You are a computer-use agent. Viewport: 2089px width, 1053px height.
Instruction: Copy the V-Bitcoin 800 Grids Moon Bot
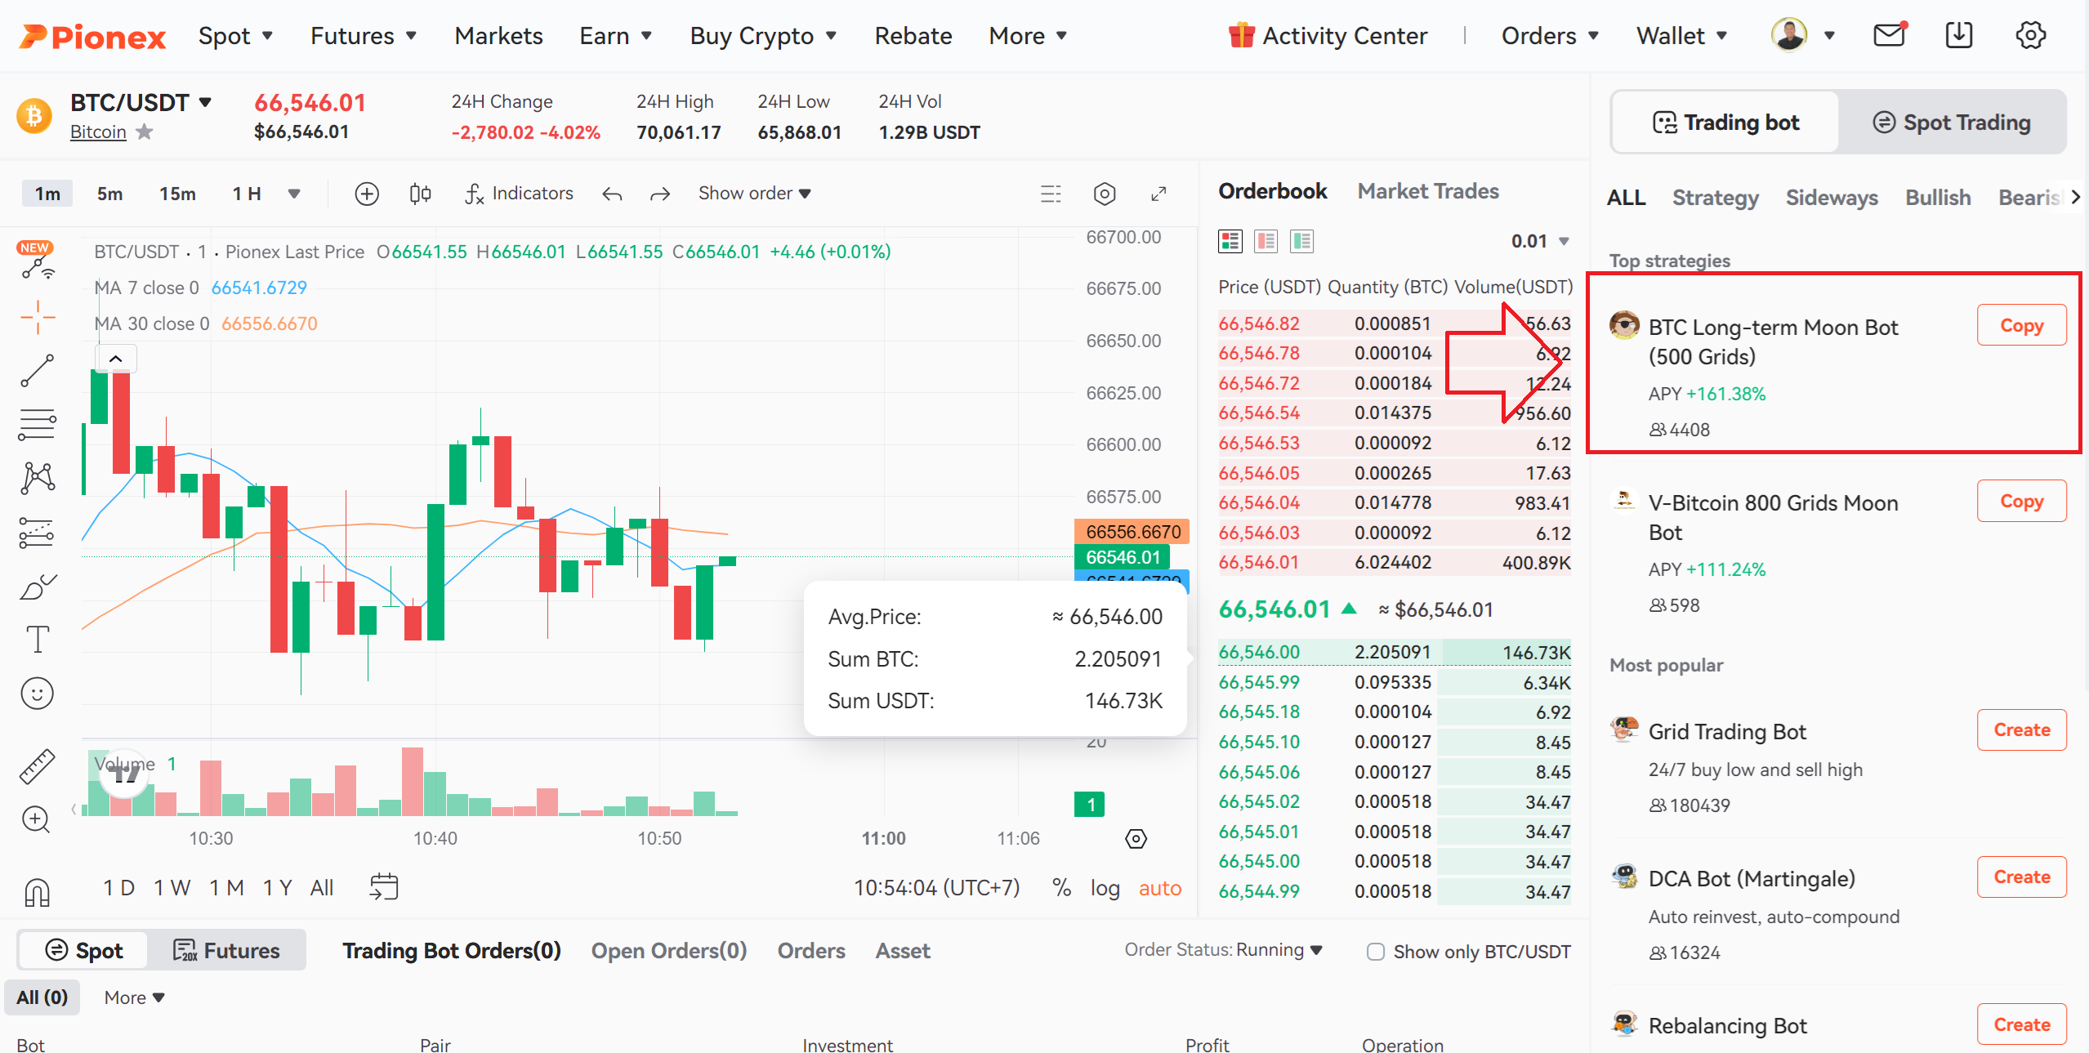click(2021, 501)
